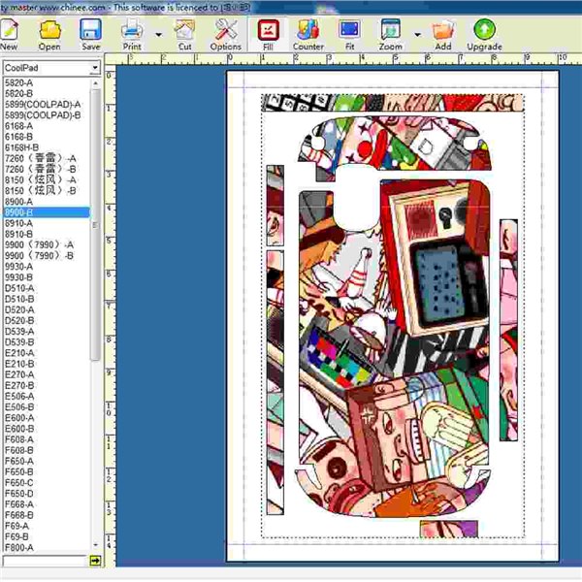Select model F608-A
This screenshot has height=582, width=582.
point(19,439)
